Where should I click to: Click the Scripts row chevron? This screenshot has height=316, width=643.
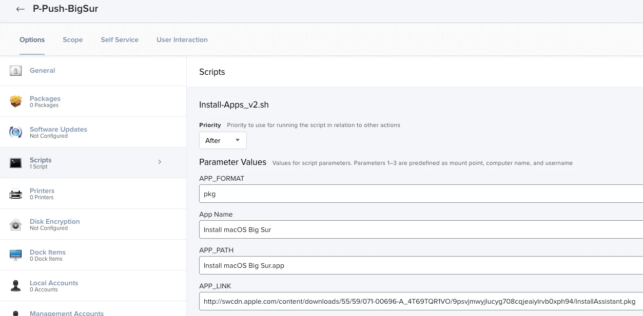(160, 162)
